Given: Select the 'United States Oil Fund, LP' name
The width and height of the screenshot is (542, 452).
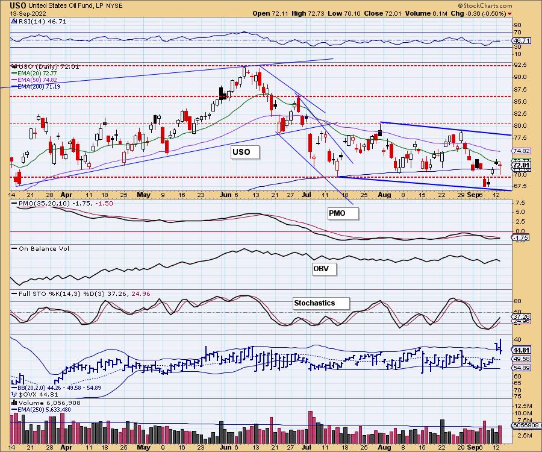Looking at the screenshot, I should [64, 5].
